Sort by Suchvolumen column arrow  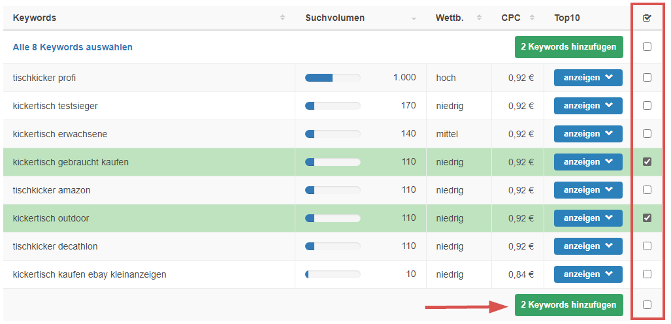414,18
